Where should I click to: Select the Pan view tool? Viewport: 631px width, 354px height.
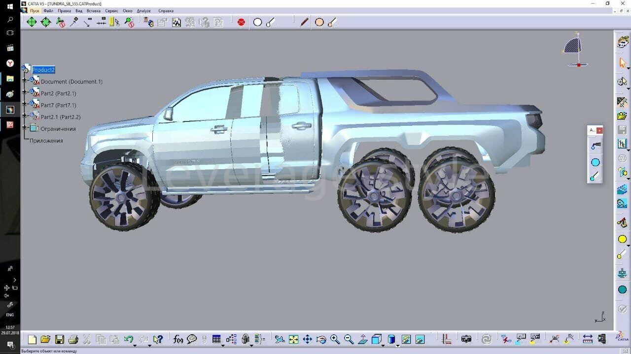click(x=307, y=339)
